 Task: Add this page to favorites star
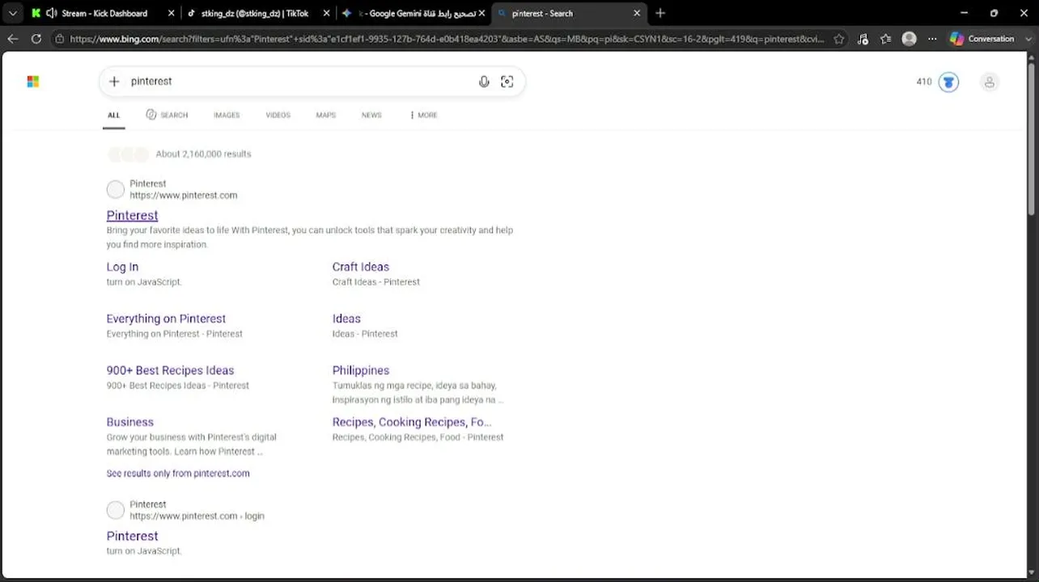839,39
